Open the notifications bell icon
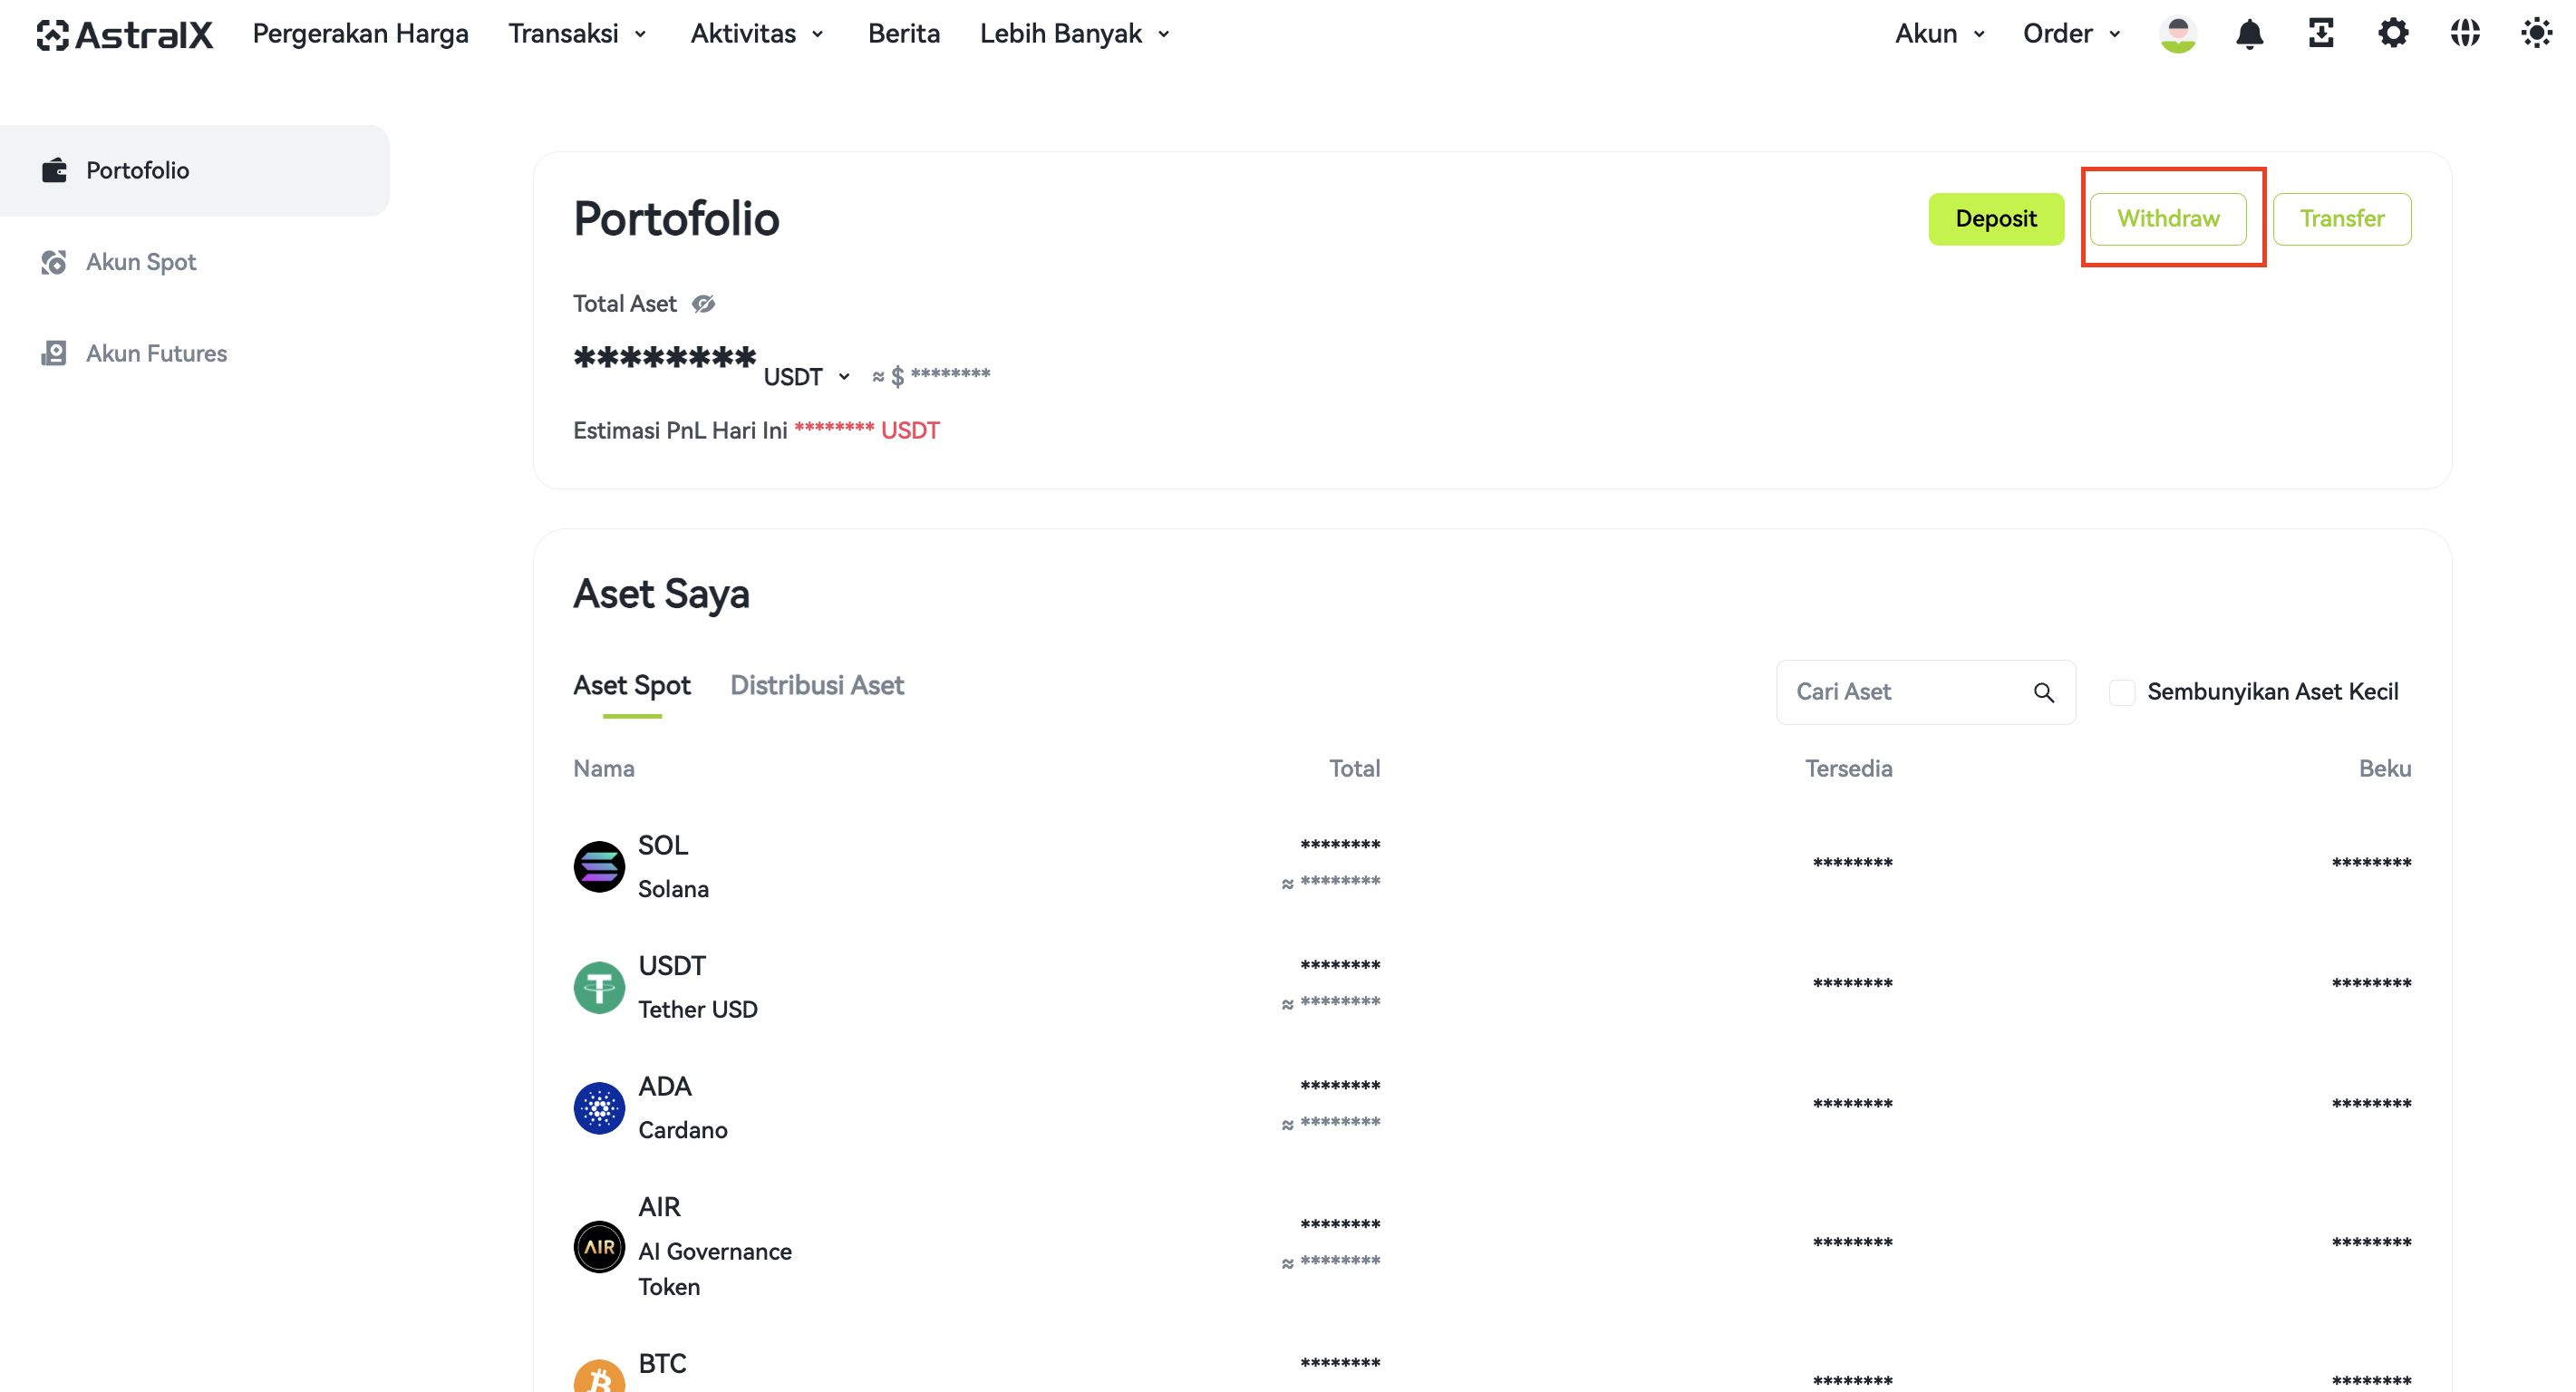 click(2249, 34)
